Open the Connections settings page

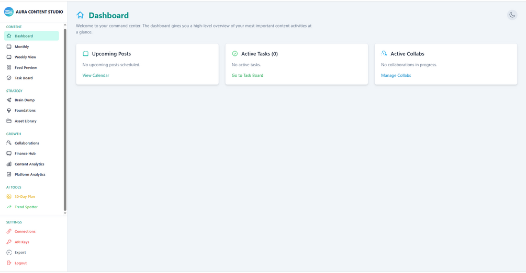(x=25, y=232)
